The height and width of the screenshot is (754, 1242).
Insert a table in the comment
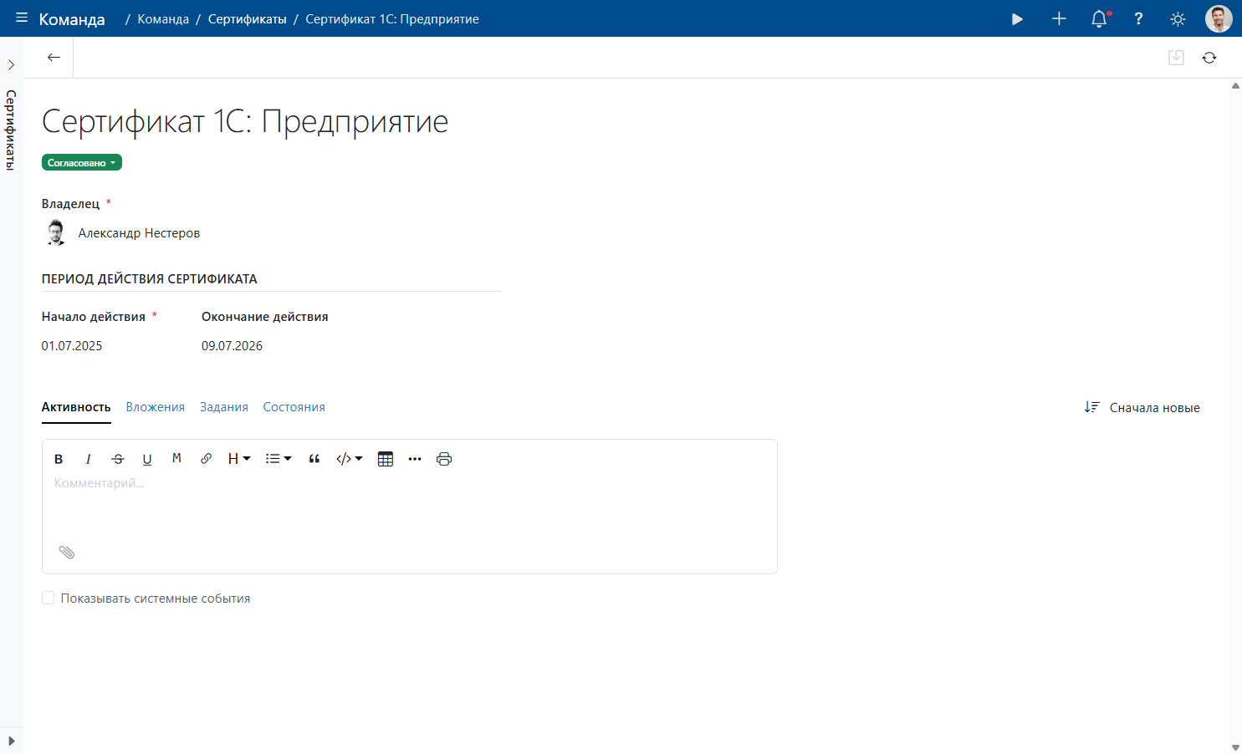[x=386, y=459]
